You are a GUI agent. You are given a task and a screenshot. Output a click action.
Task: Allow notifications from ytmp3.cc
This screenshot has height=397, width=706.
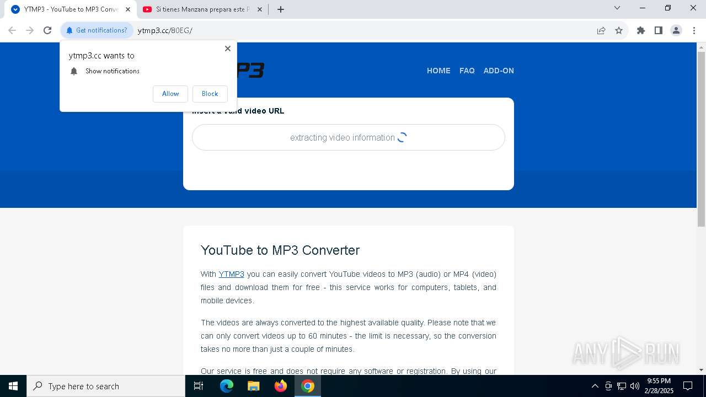tap(170, 94)
